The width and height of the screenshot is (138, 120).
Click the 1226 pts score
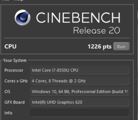tap(100, 47)
